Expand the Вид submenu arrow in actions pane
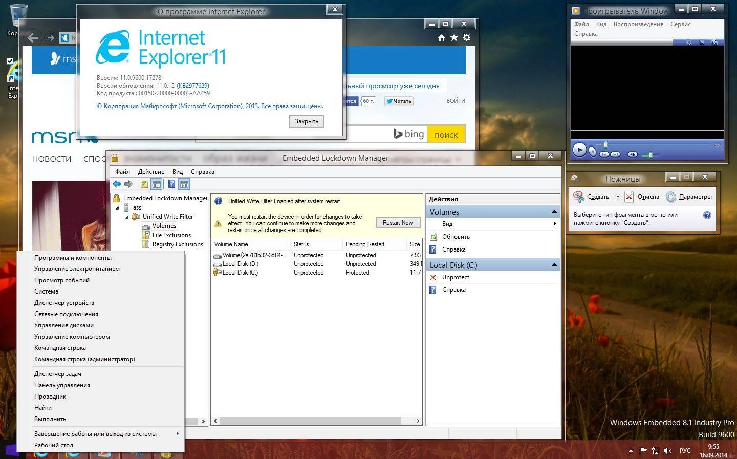The width and height of the screenshot is (737, 459). (554, 224)
